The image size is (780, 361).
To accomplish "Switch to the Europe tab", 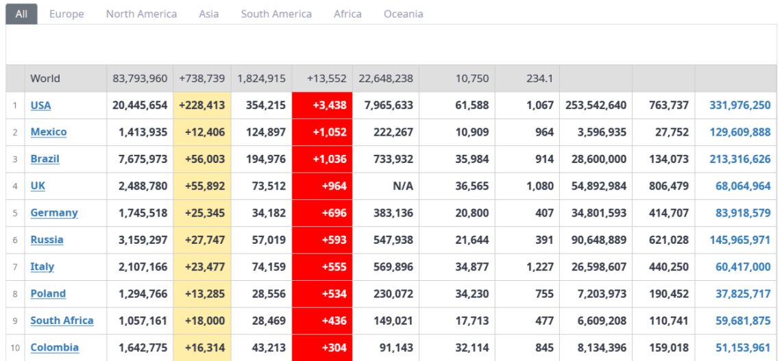I will (66, 14).
